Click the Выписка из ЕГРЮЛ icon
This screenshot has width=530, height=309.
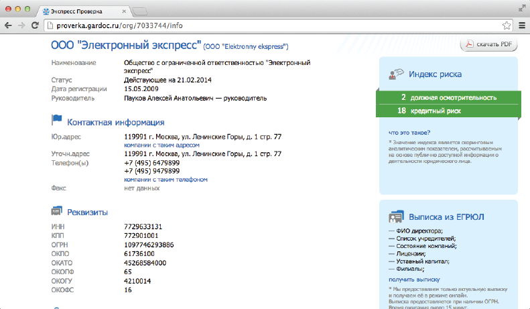click(x=396, y=217)
